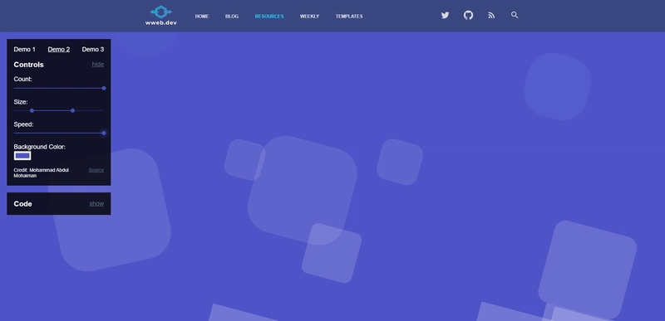Open the Resources menu item
The width and height of the screenshot is (665, 321).
(x=269, y=16)
